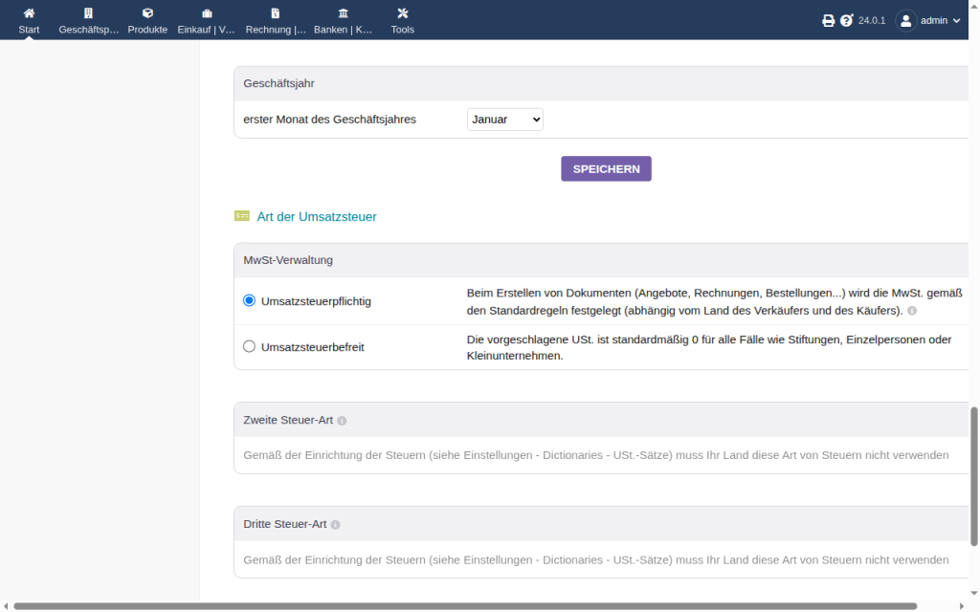980x612 pixels.
Task: Open the Januar month dropdown
Action: pos(505,120)
